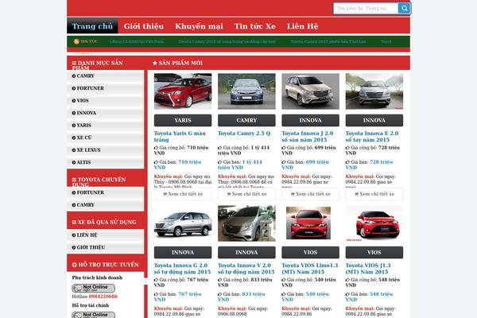Click the Yaris Giá bán 710 triệu VND price
Screen dimensions: 477x318
[177, 165]
